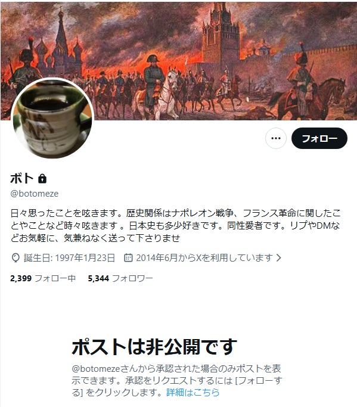Open the 2,399 フォロー中 following list
This screenshot has width=357, height=407.
[43, 278]
